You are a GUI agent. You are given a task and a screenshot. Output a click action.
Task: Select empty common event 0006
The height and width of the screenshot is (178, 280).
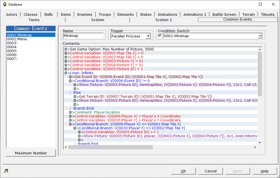coord(31,55)
